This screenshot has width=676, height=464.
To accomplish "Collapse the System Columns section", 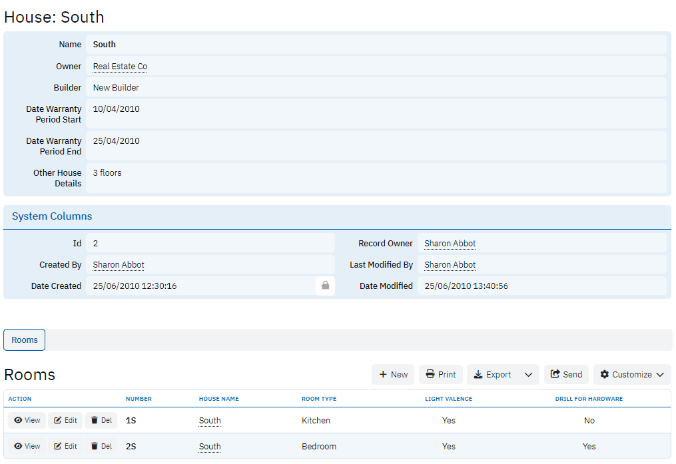I will click(52, 216).
